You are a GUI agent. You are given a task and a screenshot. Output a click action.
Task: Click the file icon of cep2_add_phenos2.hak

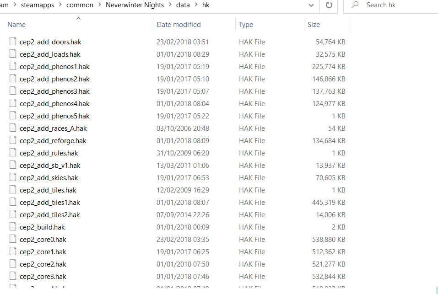tap(13, 78)
